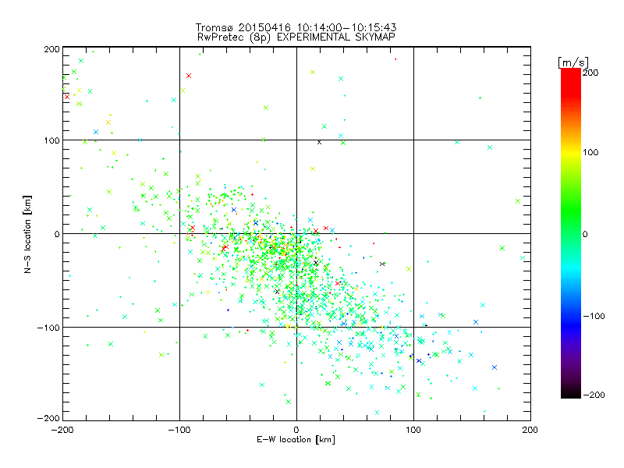Image resolution: width=624 pixels, height=468 pixels.
Task: Click the colorbar tick label '-100'
Action: [x=594, y=317]
